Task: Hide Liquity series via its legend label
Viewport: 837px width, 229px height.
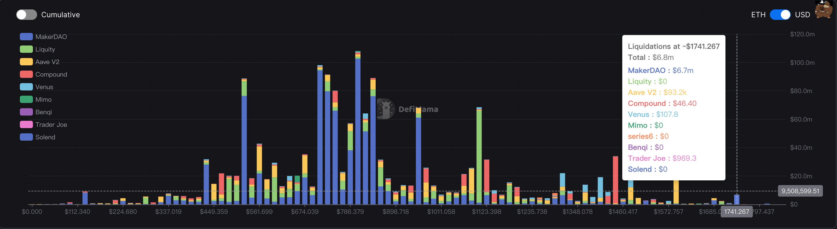Action: click(45, 49)
